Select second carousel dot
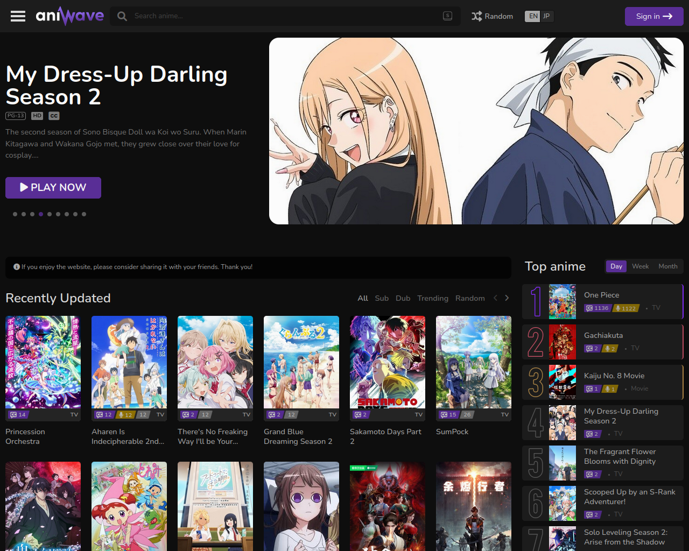This screenshot has width=689, height=551. coord(24,214)
